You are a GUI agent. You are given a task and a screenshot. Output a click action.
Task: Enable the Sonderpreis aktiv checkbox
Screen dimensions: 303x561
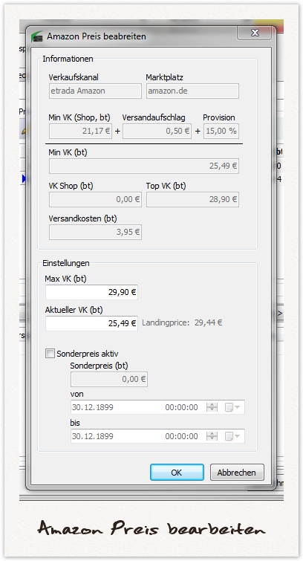tap(50, 354)
